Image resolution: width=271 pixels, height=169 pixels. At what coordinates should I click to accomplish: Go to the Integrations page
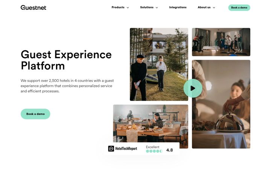pos(178,7)
